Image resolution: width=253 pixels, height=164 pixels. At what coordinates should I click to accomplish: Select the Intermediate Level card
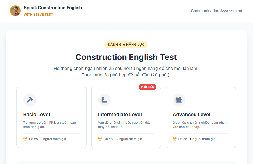pos(126,117)
